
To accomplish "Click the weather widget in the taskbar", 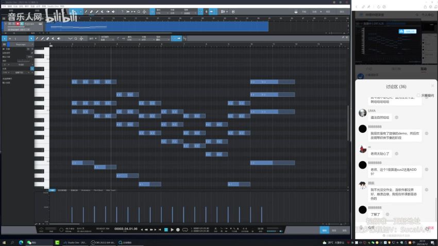I will click(333, 242).
